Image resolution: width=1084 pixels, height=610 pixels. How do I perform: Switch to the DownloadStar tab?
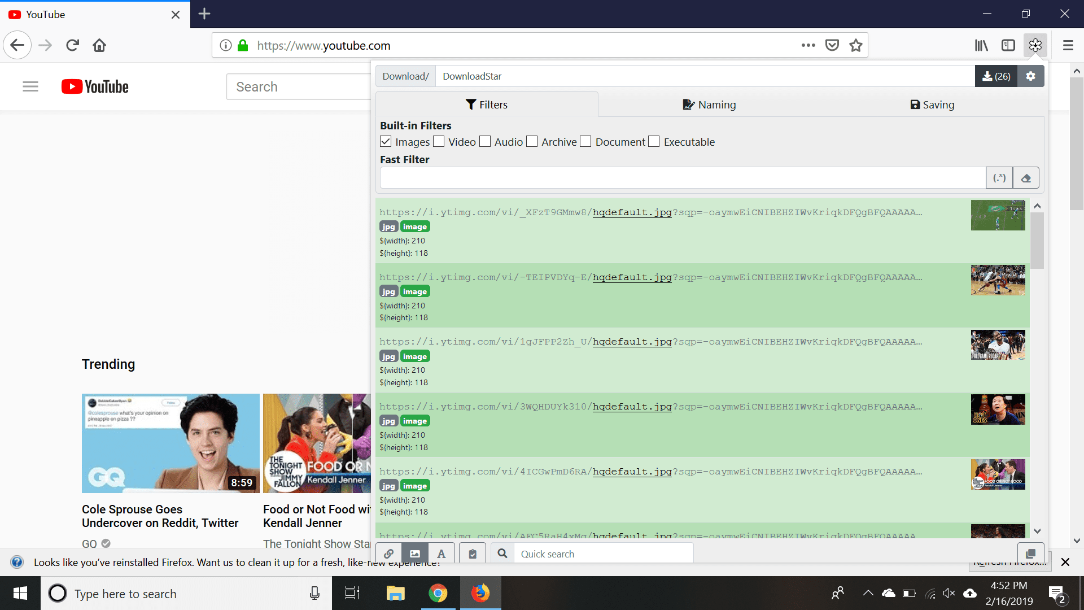point(472,76)
